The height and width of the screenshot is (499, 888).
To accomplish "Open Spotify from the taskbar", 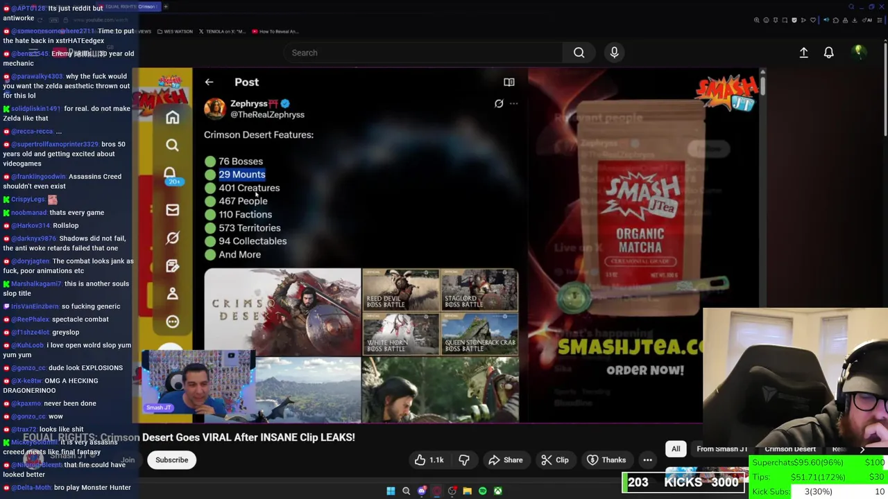I will 482,491.
